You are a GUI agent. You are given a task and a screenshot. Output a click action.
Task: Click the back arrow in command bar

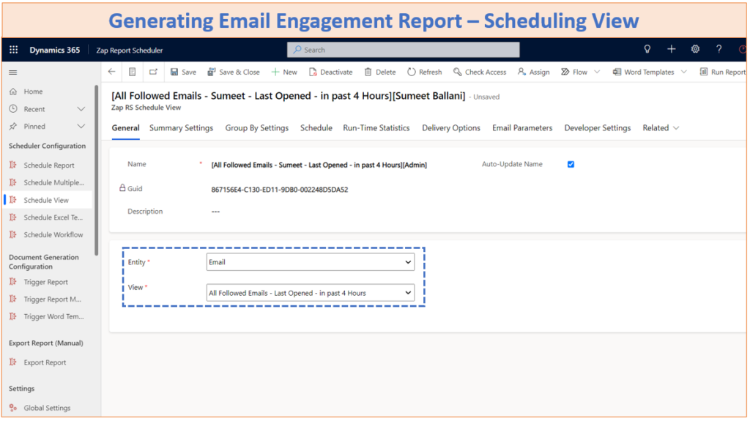point(111,72)
